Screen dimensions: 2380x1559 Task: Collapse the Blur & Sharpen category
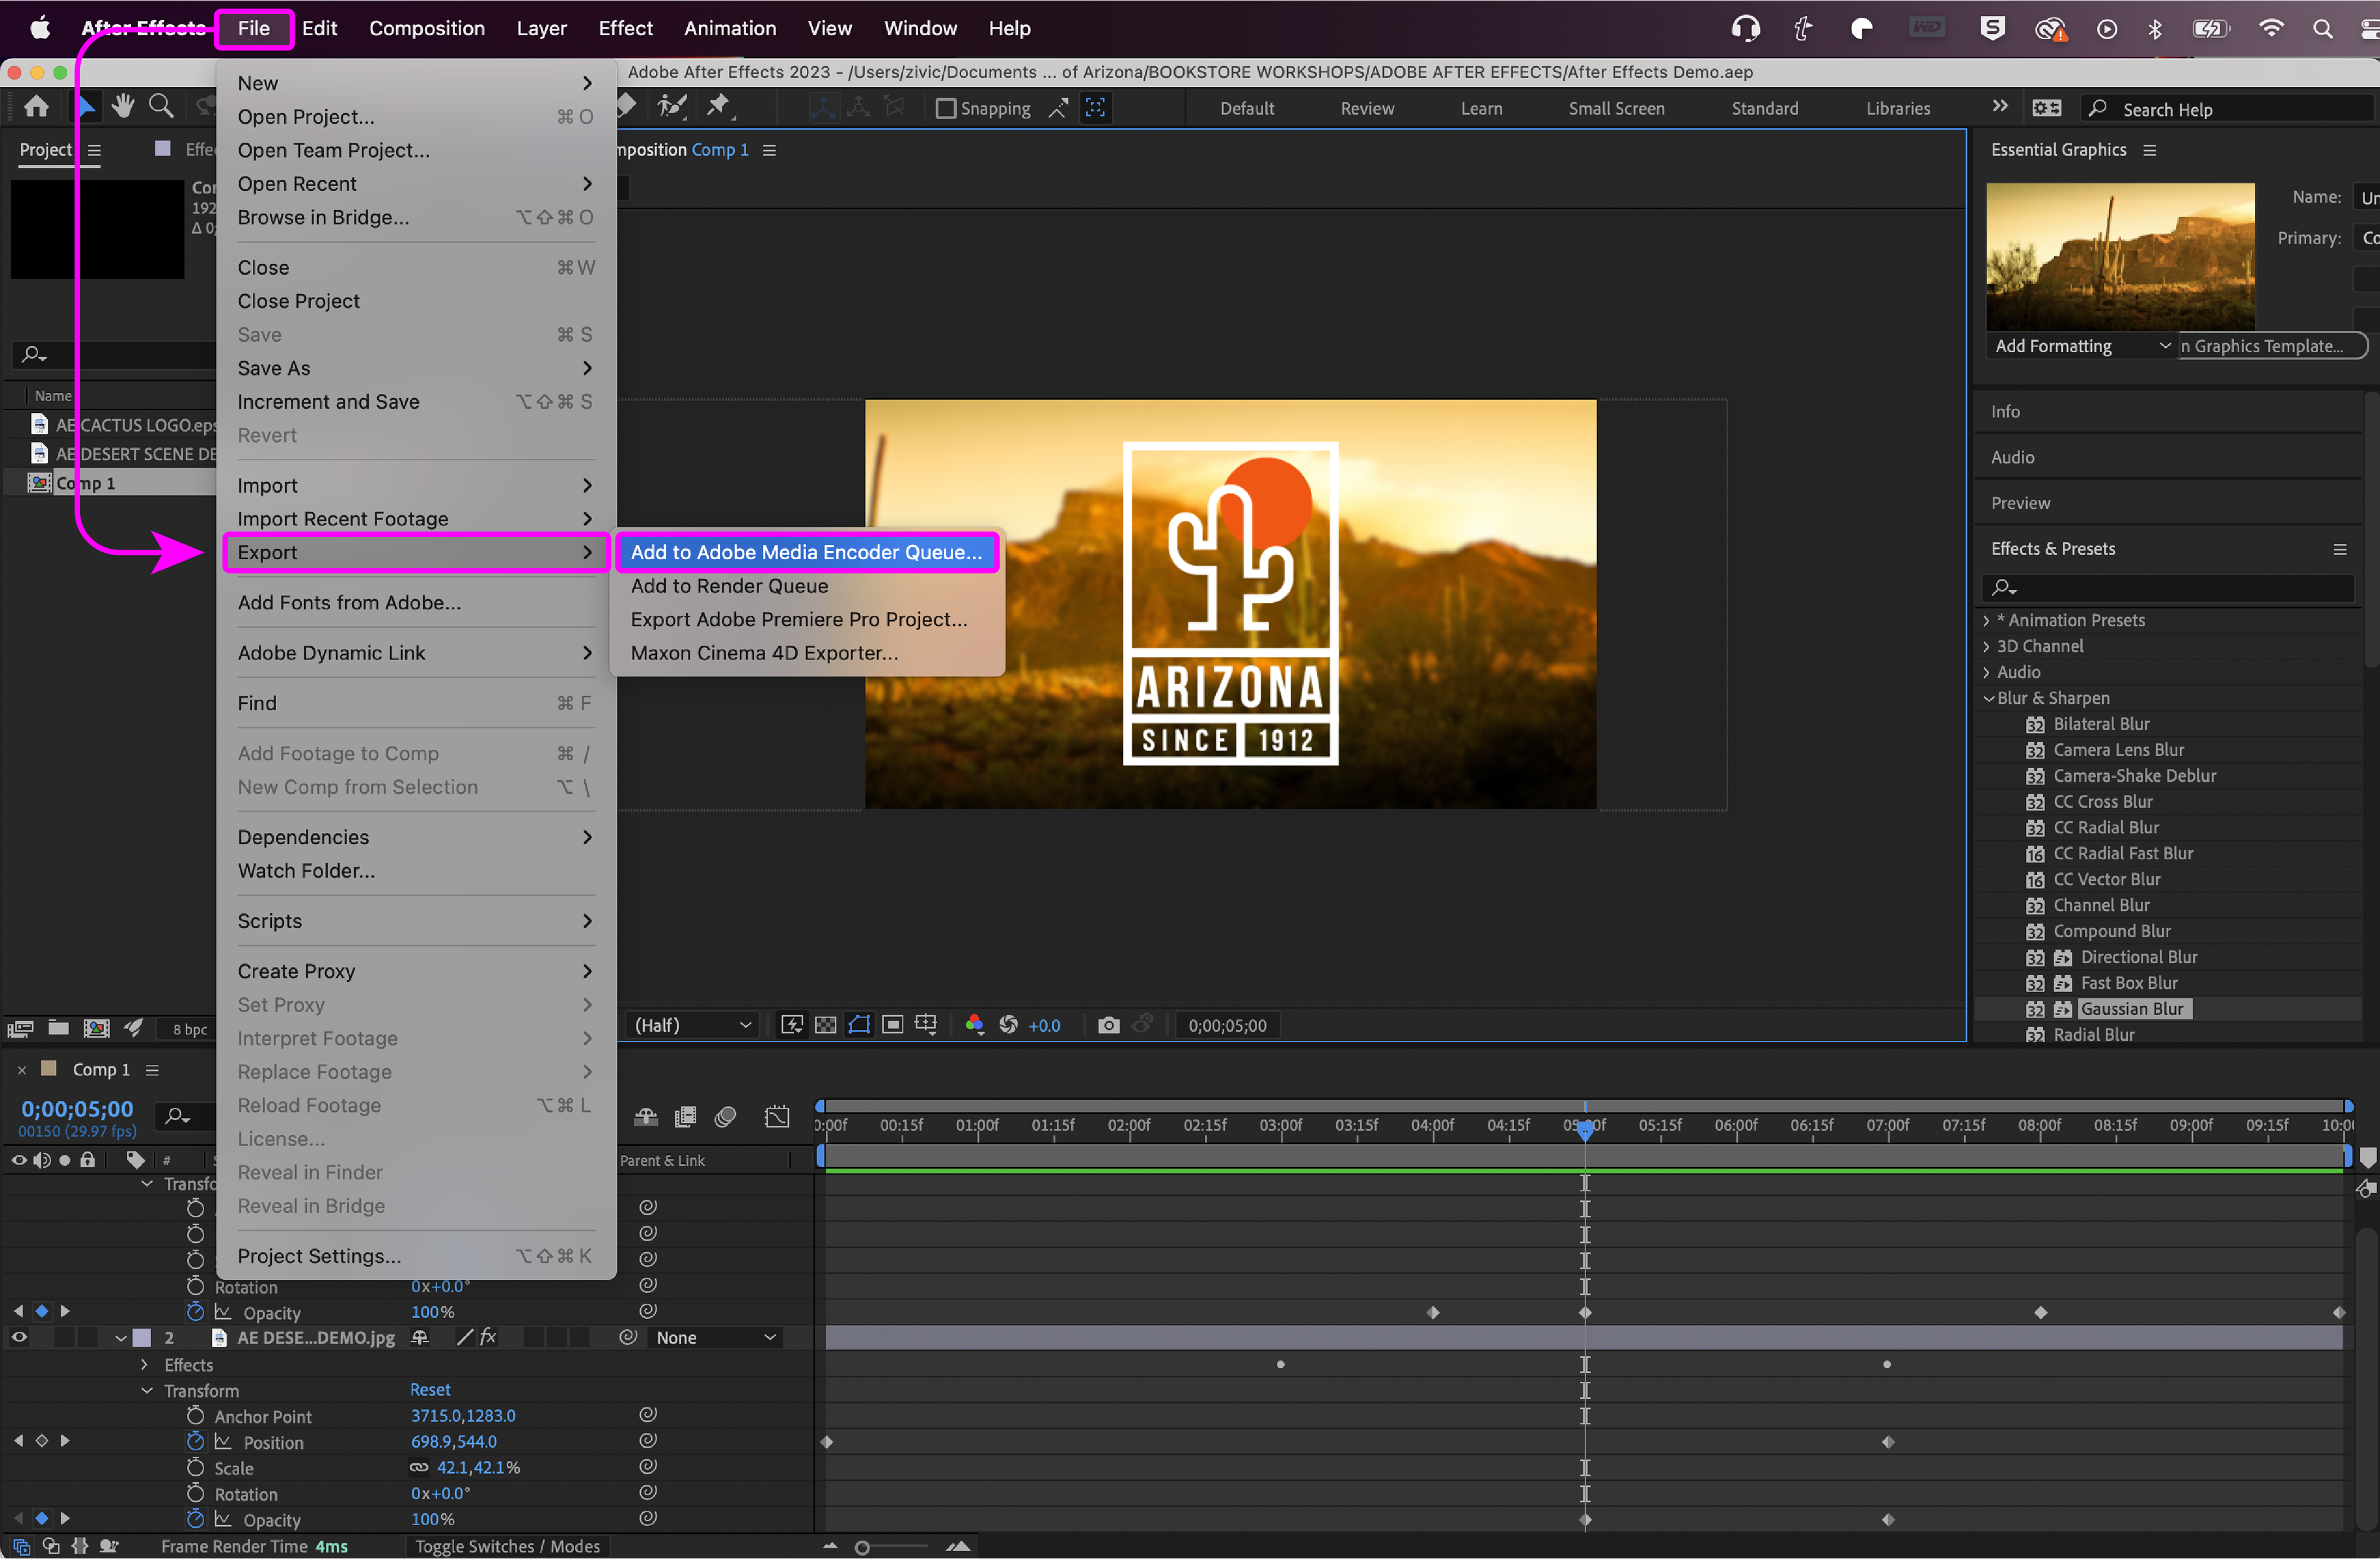(1989, 698)
